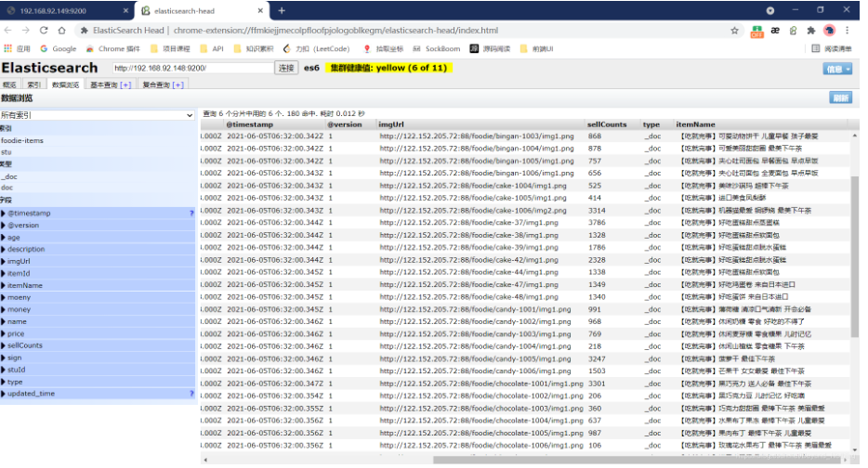This screenshot has width=868, height=468.
Task: Click help icon beside updated_time field
Action: pyautogui.click(x=191, y=394)
